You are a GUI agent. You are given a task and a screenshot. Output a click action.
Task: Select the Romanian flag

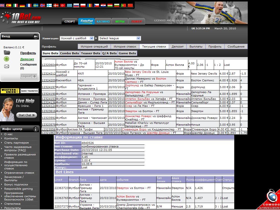(90, 5)
